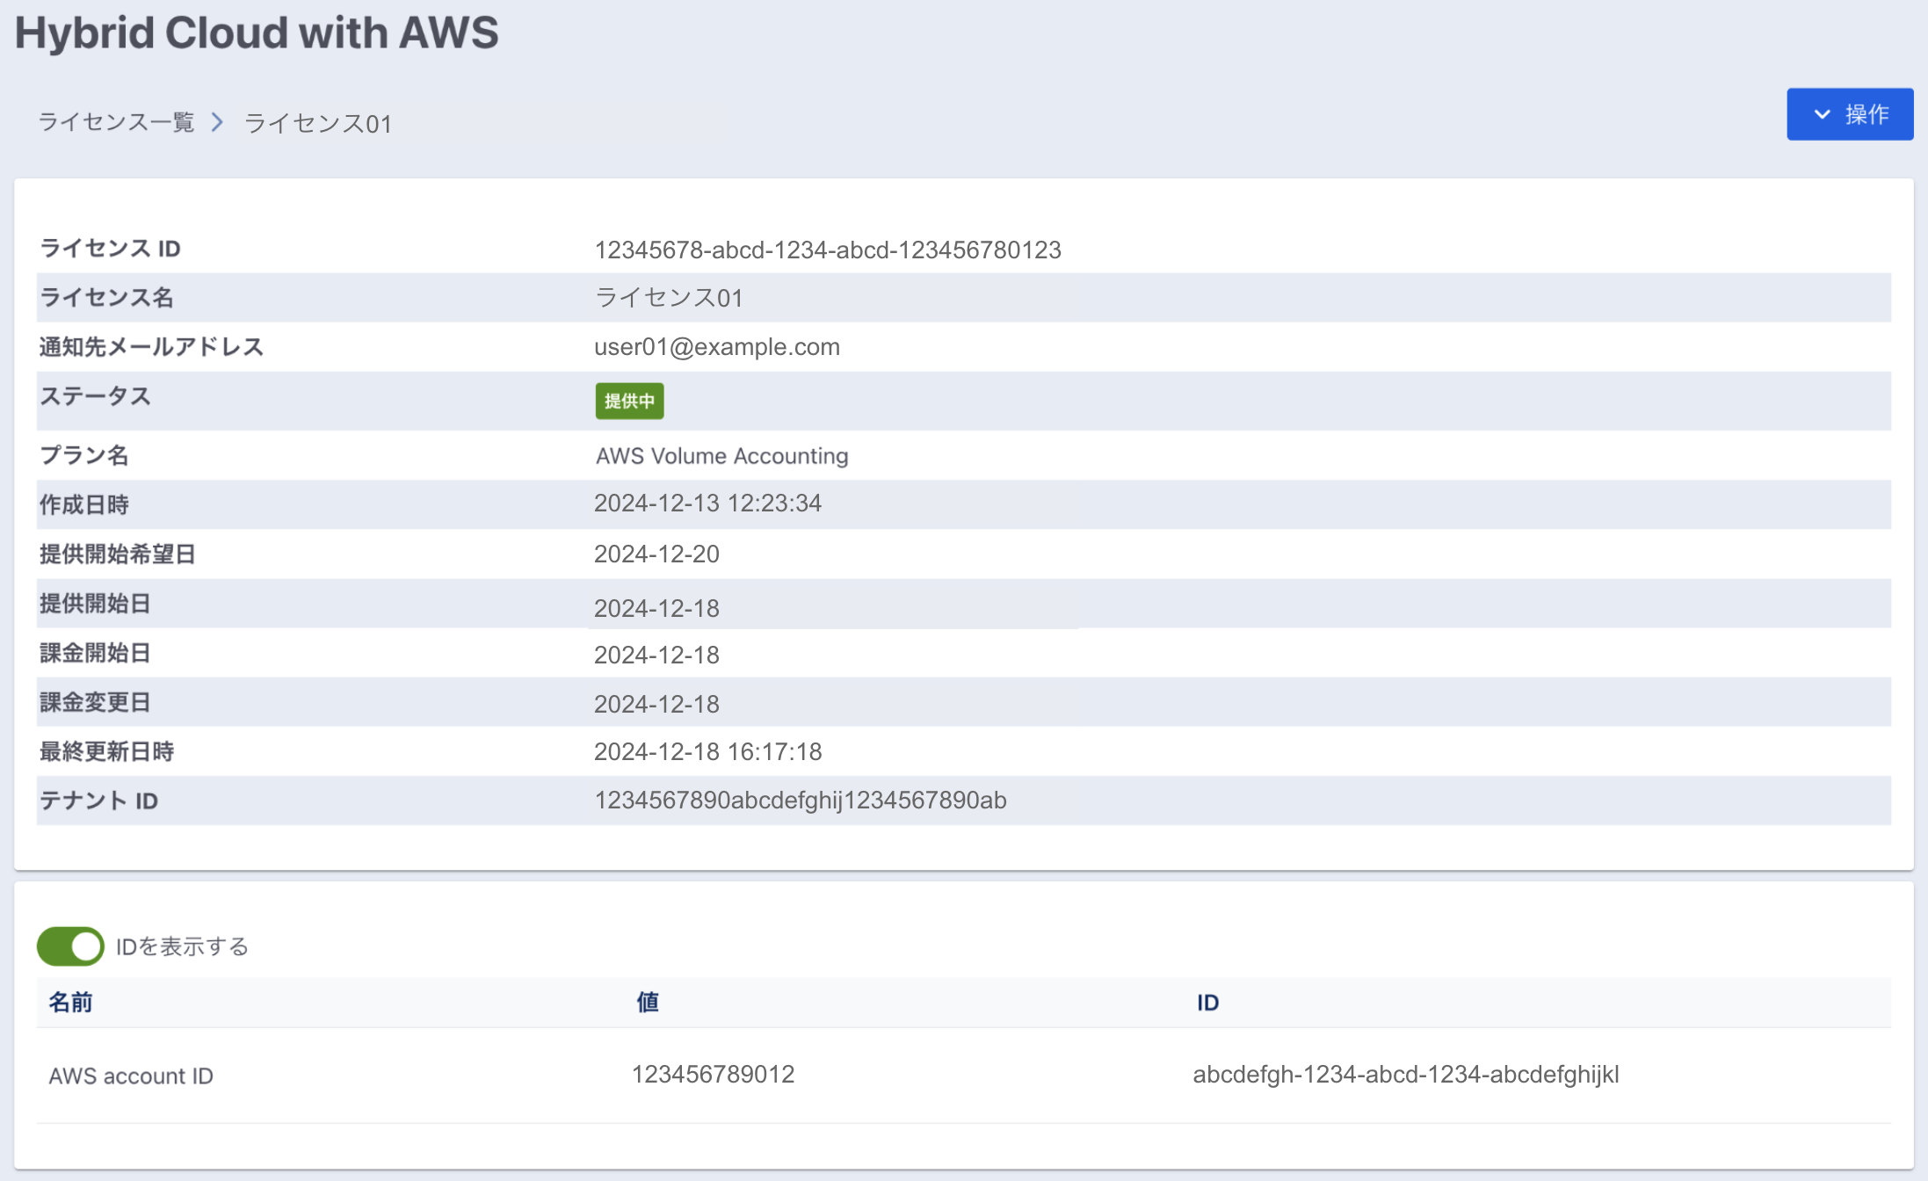Click the テナント ID field label

[x=98, y=801]
